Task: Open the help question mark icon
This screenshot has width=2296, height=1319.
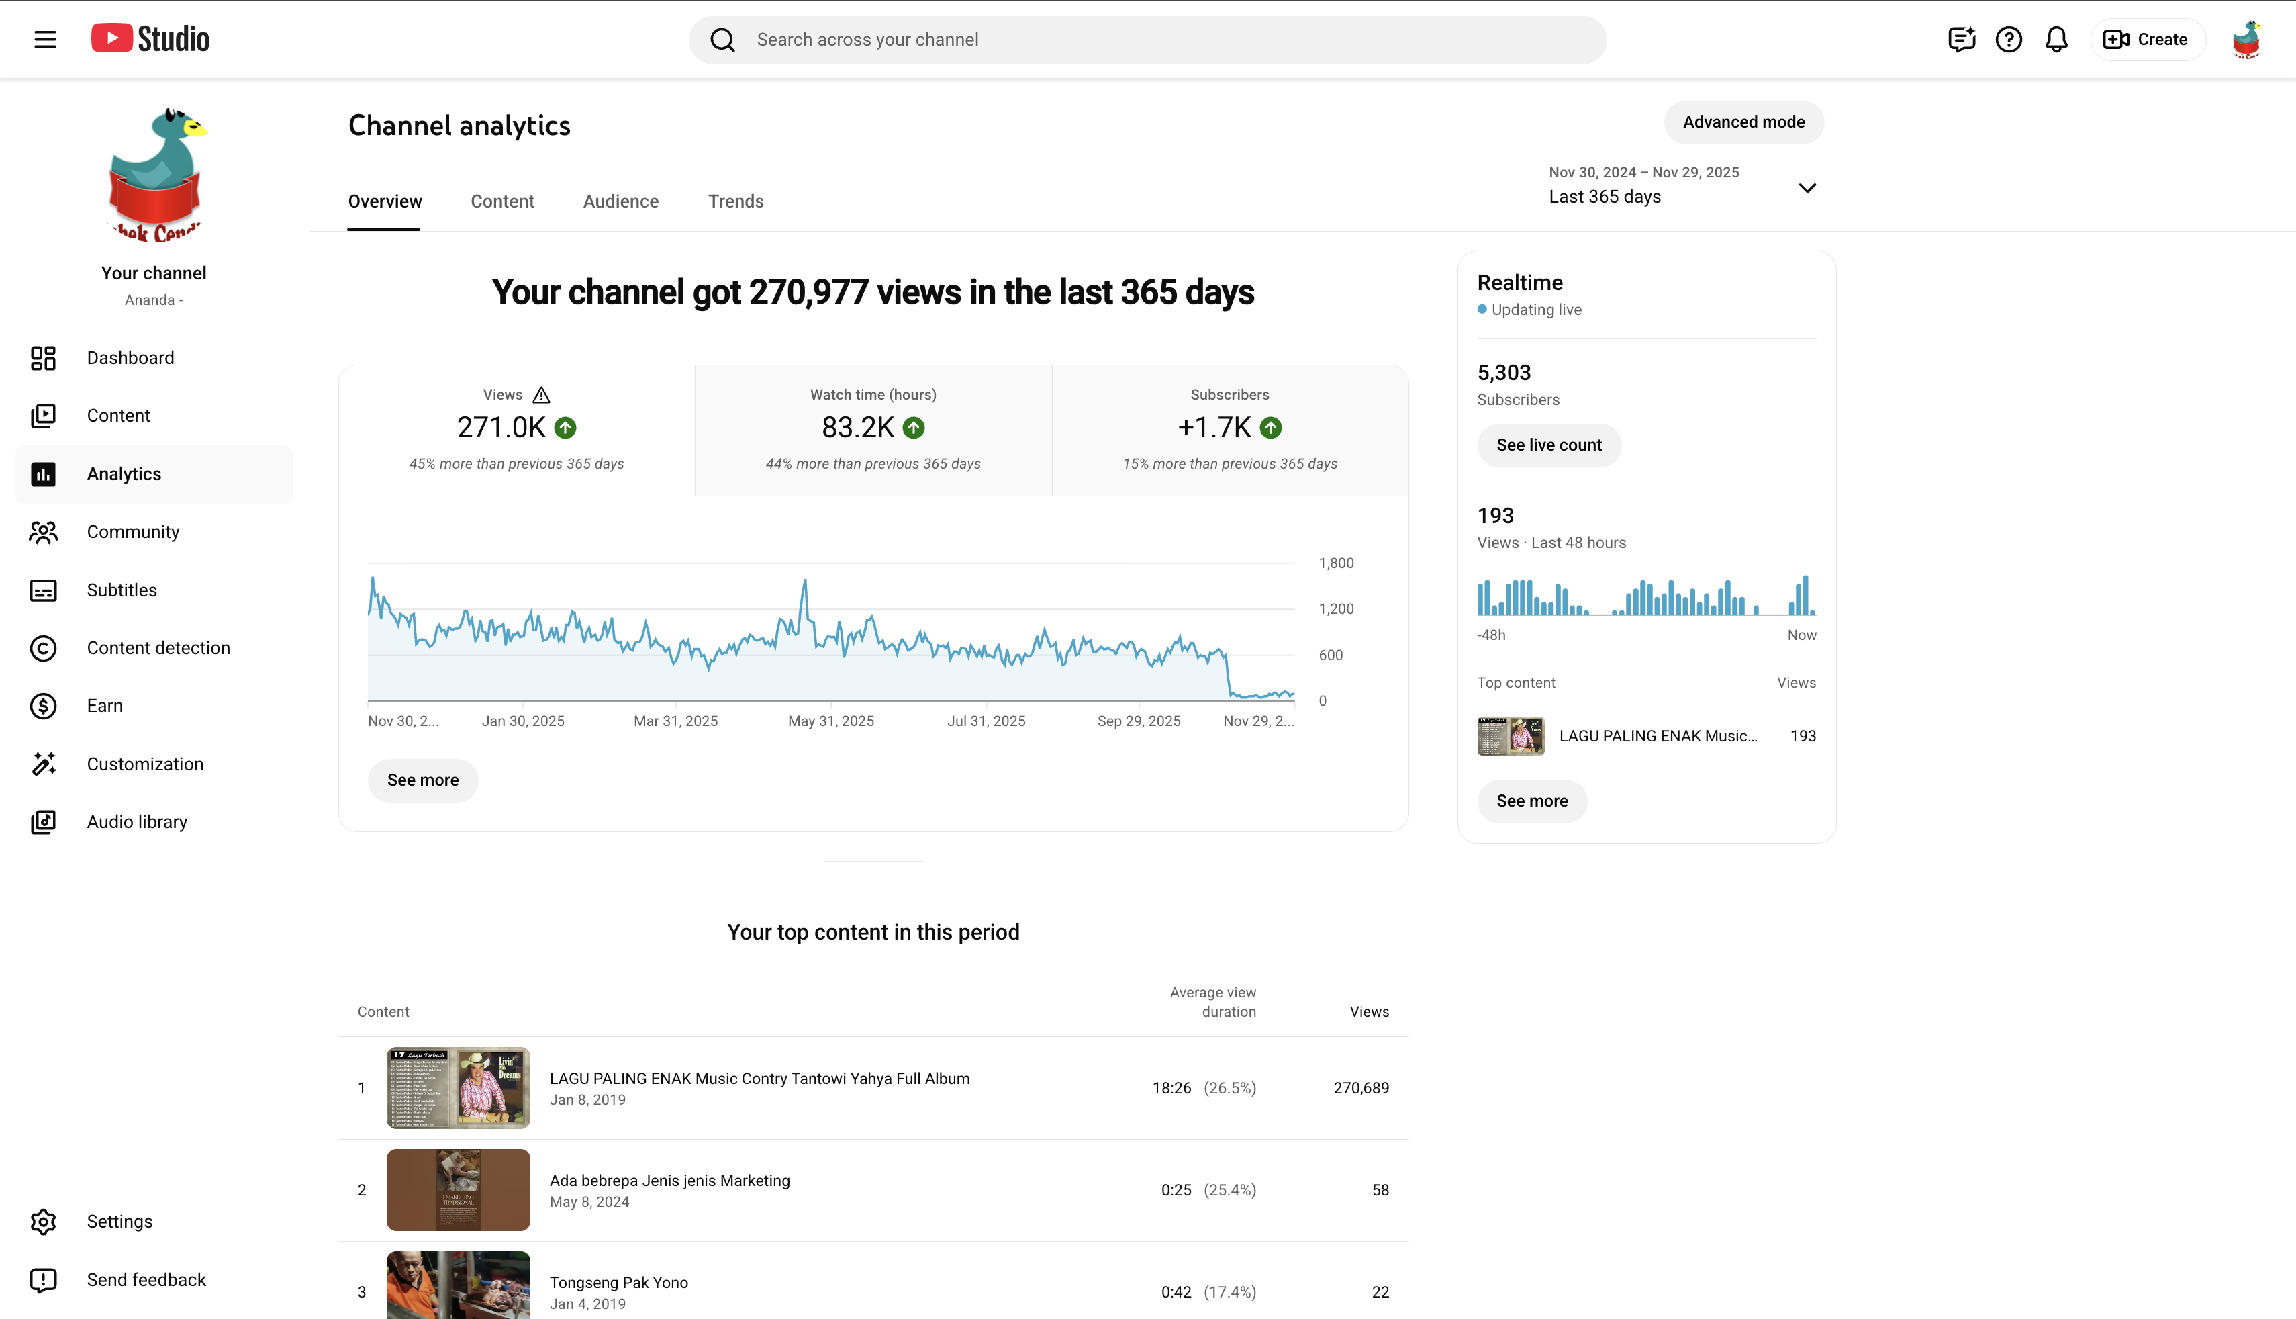Action: click(2009, 39)
